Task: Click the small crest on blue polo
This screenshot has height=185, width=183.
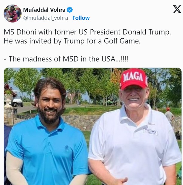Action: coord(67,148)
